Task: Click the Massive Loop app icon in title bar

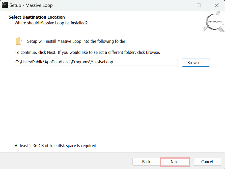Action: [5, 5]
